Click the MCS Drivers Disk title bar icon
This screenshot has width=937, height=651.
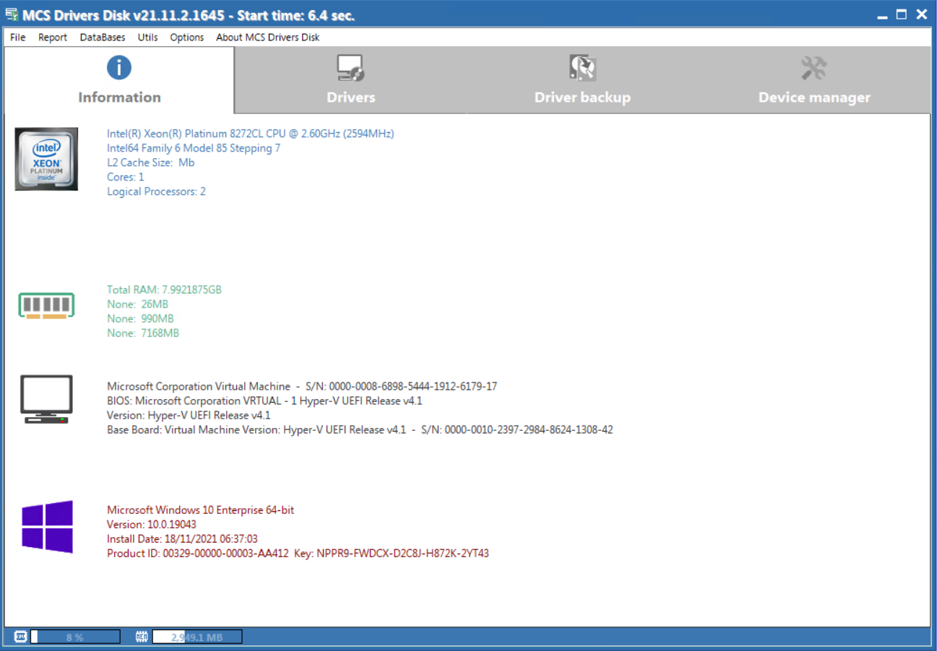click(x=12, y=14)
